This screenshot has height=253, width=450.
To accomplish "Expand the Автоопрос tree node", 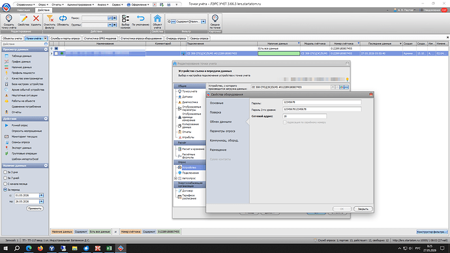I will pyautogui.click(x=175, y=179).
